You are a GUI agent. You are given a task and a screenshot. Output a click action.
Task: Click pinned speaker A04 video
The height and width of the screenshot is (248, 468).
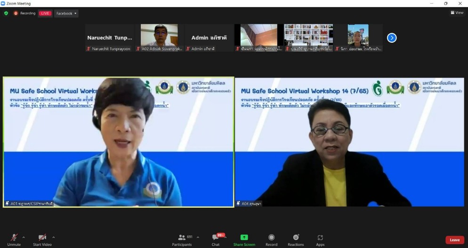click(349, 142)
